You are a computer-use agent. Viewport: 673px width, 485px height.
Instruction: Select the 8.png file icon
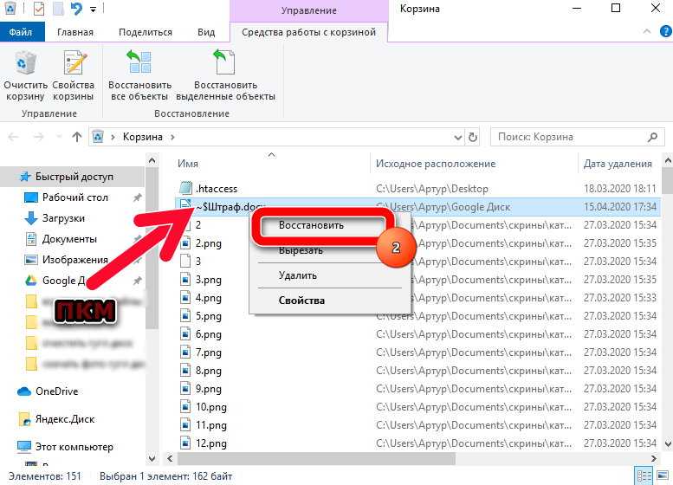pyautogui.click(x=185, y=371)
